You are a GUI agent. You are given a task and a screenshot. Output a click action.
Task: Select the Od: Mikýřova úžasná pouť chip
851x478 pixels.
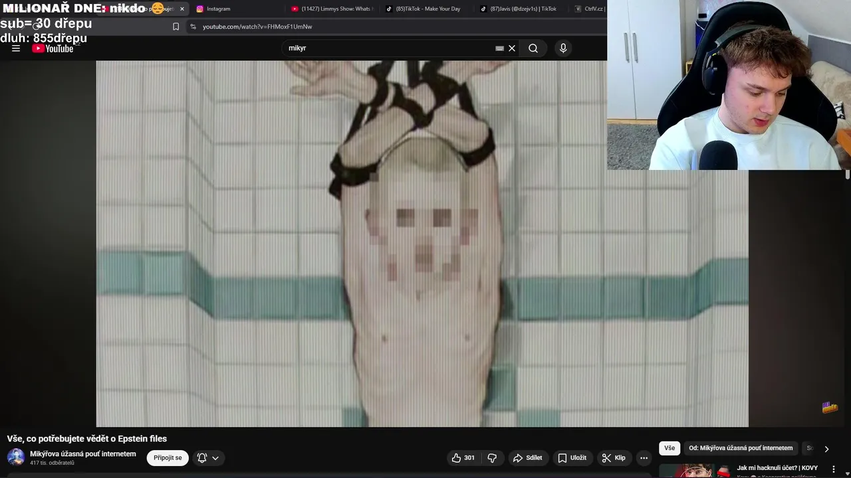tap(741, 448)
